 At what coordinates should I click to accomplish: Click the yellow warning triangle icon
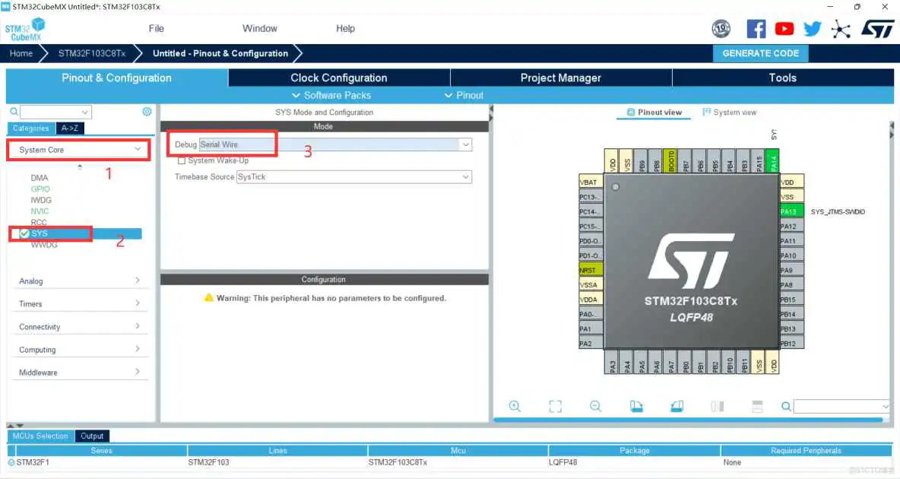[208, 297]
